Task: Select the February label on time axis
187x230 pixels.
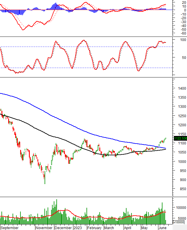Action: pos(94,228)
